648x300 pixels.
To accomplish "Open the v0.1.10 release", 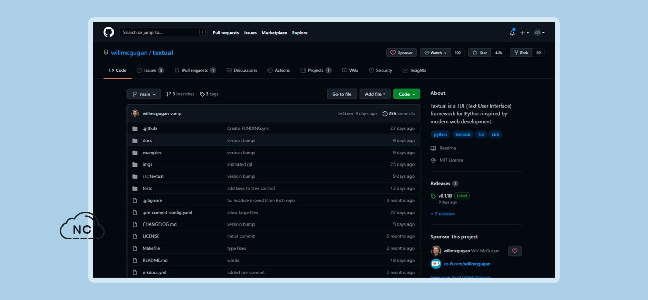I will 445,196.
